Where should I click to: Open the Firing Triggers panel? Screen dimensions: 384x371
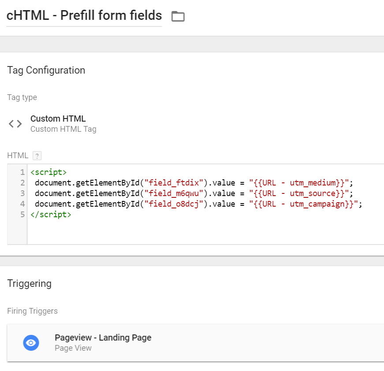pyautogui.click(x=32, y=311)
